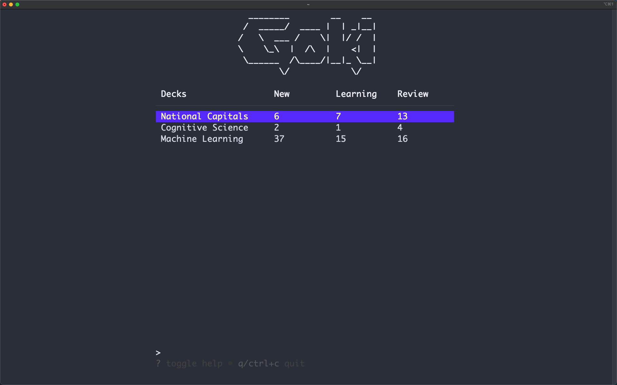Click the 'q/ctrl+c quit' hint
The height and width of the screenshot is (385, 617).
click(x=271, y=364)
